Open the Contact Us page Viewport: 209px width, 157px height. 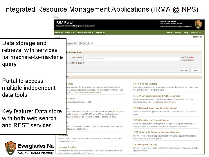click(x=196, y=33)
